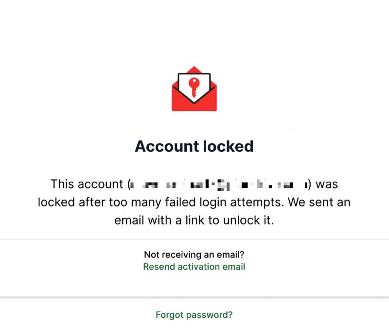Click the "Not receiving an email?" text
The image size is (389, 333).
tap(194, 255)
